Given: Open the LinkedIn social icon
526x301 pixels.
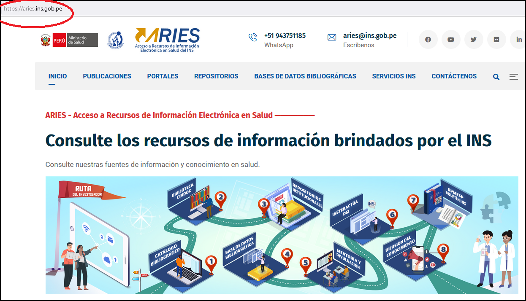Looking at the screenshot, I should click(518, 40).
